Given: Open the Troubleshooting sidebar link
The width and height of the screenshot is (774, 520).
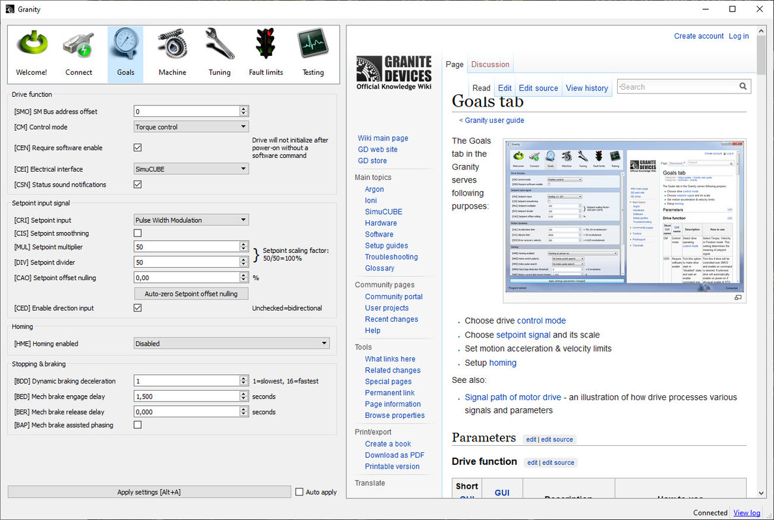Looking at the screenshot, I should pos(391,257).
